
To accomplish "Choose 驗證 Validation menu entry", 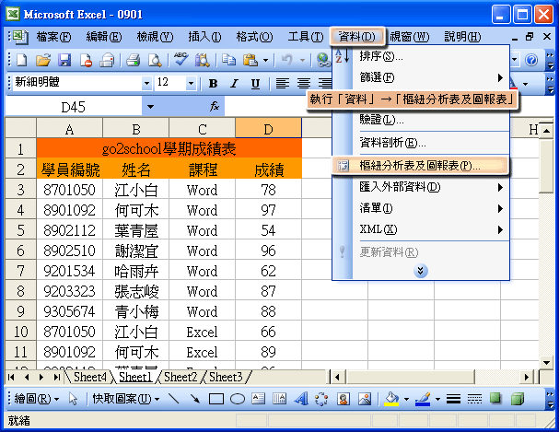I will click(421, 120).
